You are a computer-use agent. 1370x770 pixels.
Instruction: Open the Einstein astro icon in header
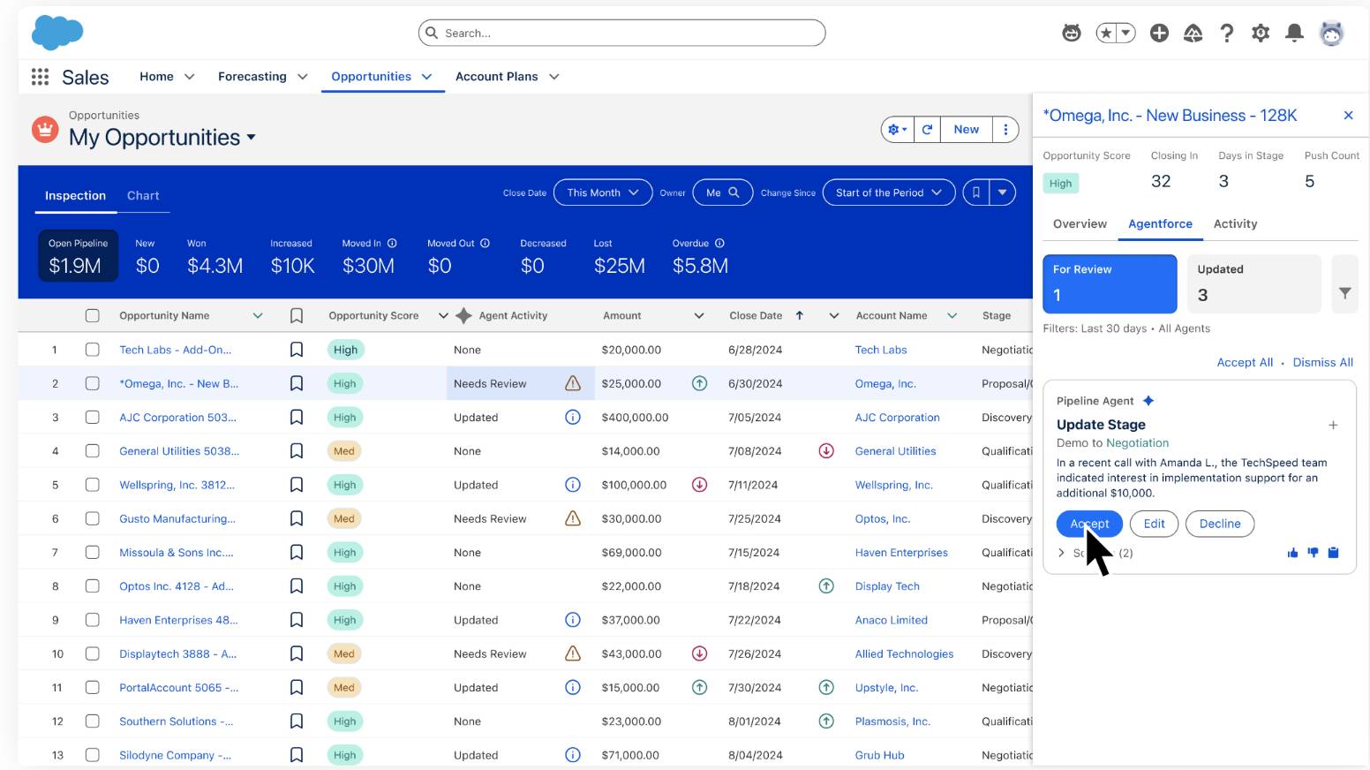pyautogui.click(x=1071, y=33)
